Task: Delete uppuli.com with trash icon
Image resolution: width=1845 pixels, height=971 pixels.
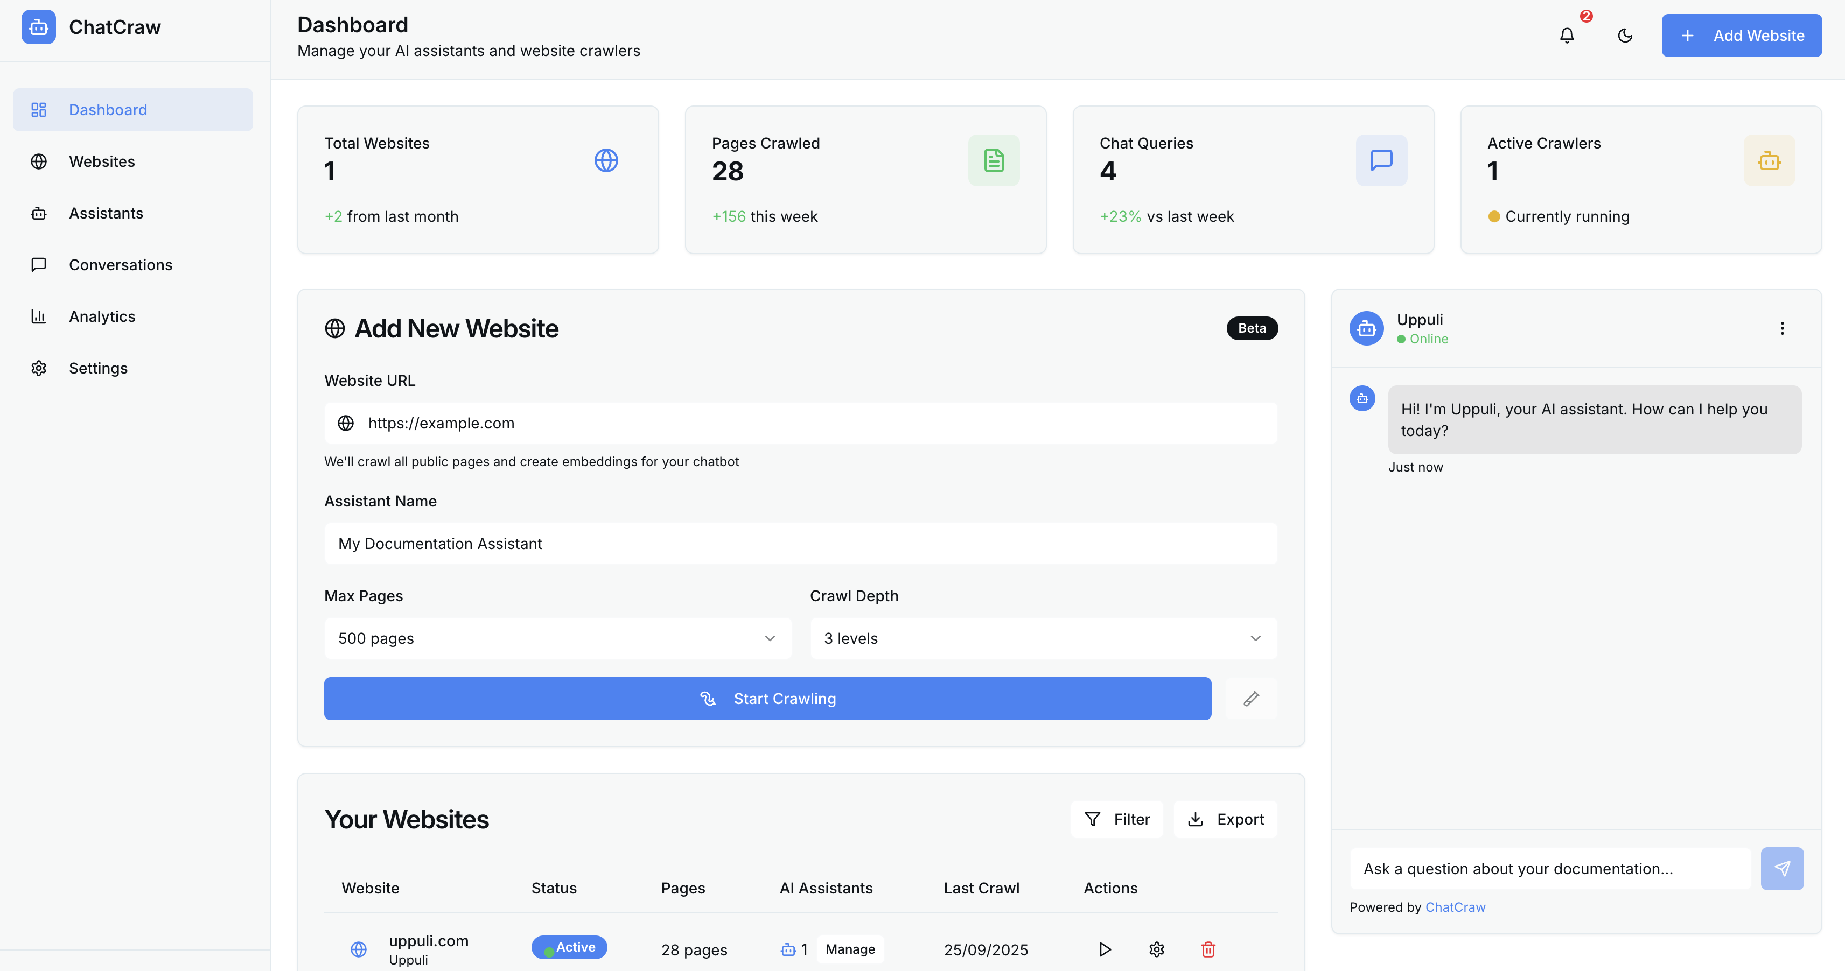Action: [x=1207, y=949]
